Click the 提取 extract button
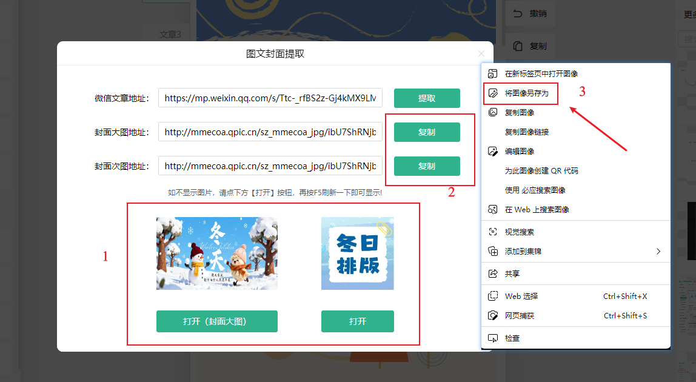Image resolution: width=696 pixels, height=382 pixels. pos(427,98)
